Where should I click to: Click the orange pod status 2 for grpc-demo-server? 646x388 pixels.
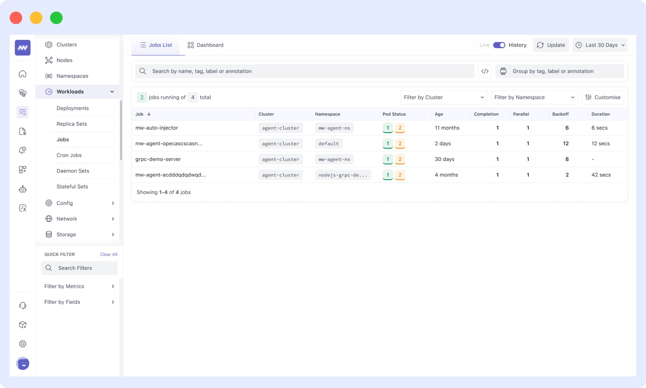(x=400, y=160)
